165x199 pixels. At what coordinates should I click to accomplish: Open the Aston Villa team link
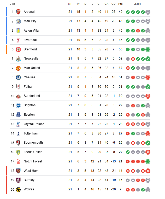point(31,31)
